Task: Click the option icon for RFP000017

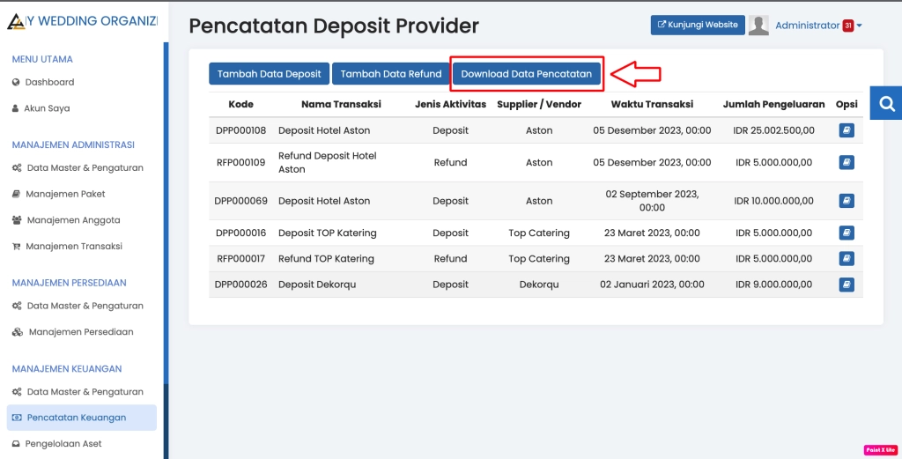Action: point(846,259)
